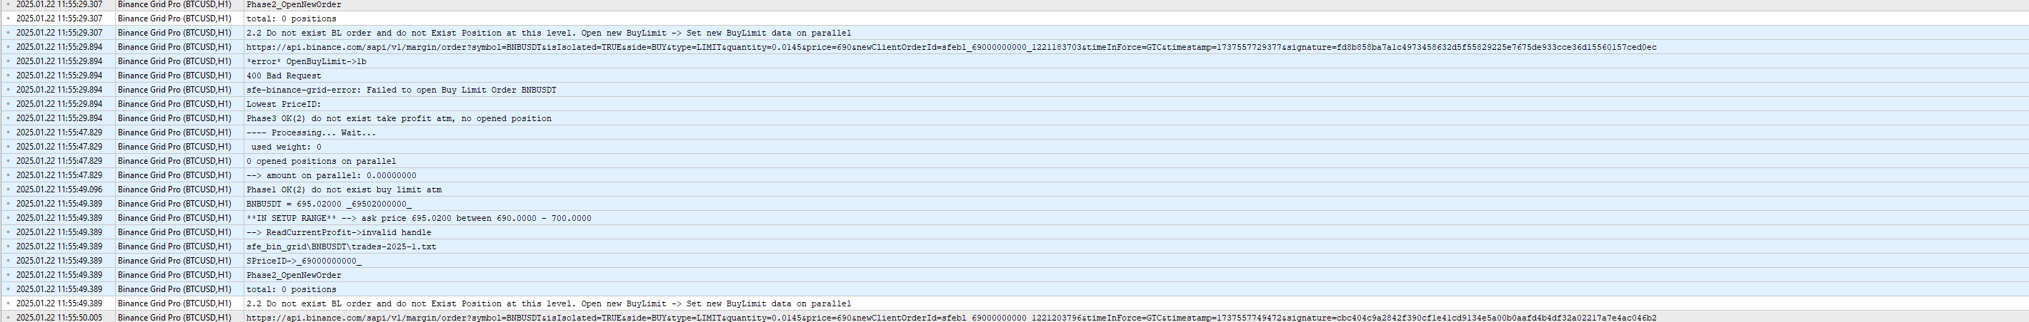Select '2.2 Do not exist BL order' line at 11:55:29.307

point(548,33)
